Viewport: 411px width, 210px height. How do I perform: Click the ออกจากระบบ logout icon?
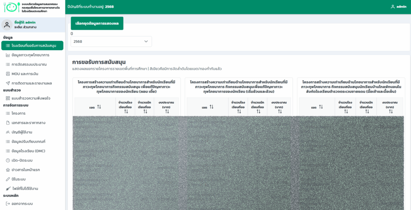[8, 204]
